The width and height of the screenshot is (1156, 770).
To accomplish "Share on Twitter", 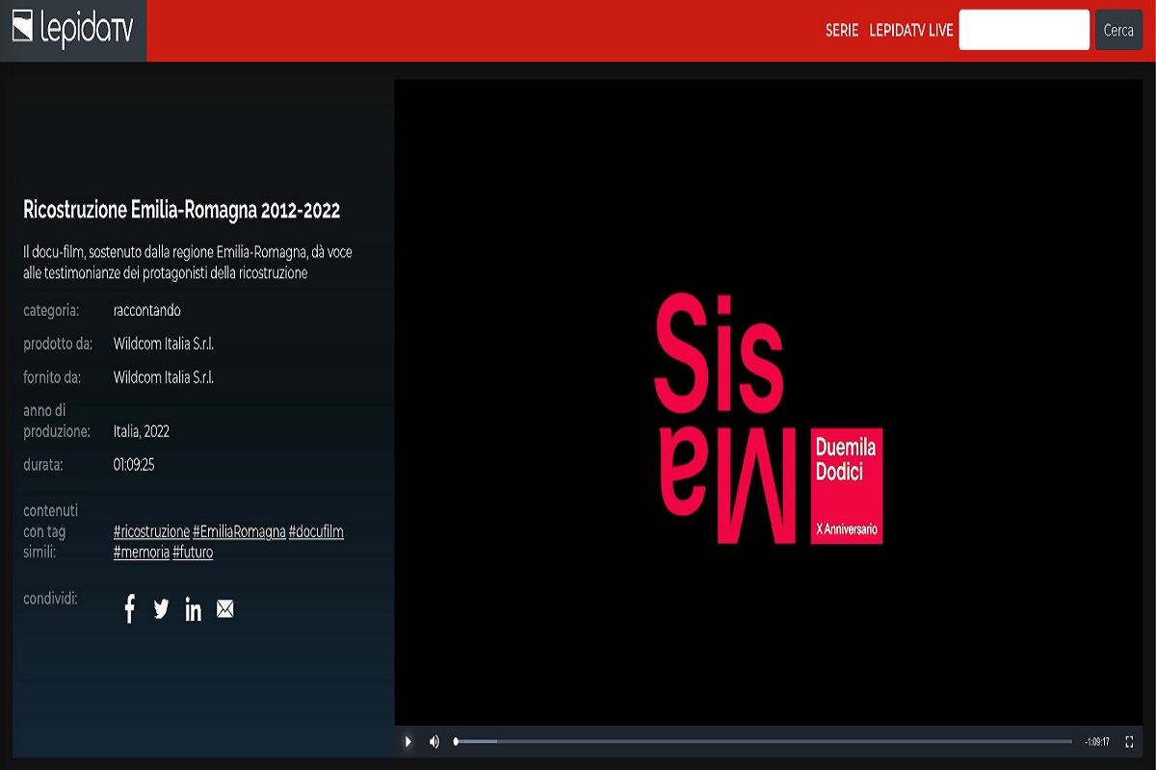I will pyautogui.click(x=161, y=608).
